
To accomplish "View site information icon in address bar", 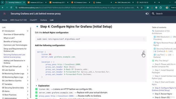I will click(16, 7).
